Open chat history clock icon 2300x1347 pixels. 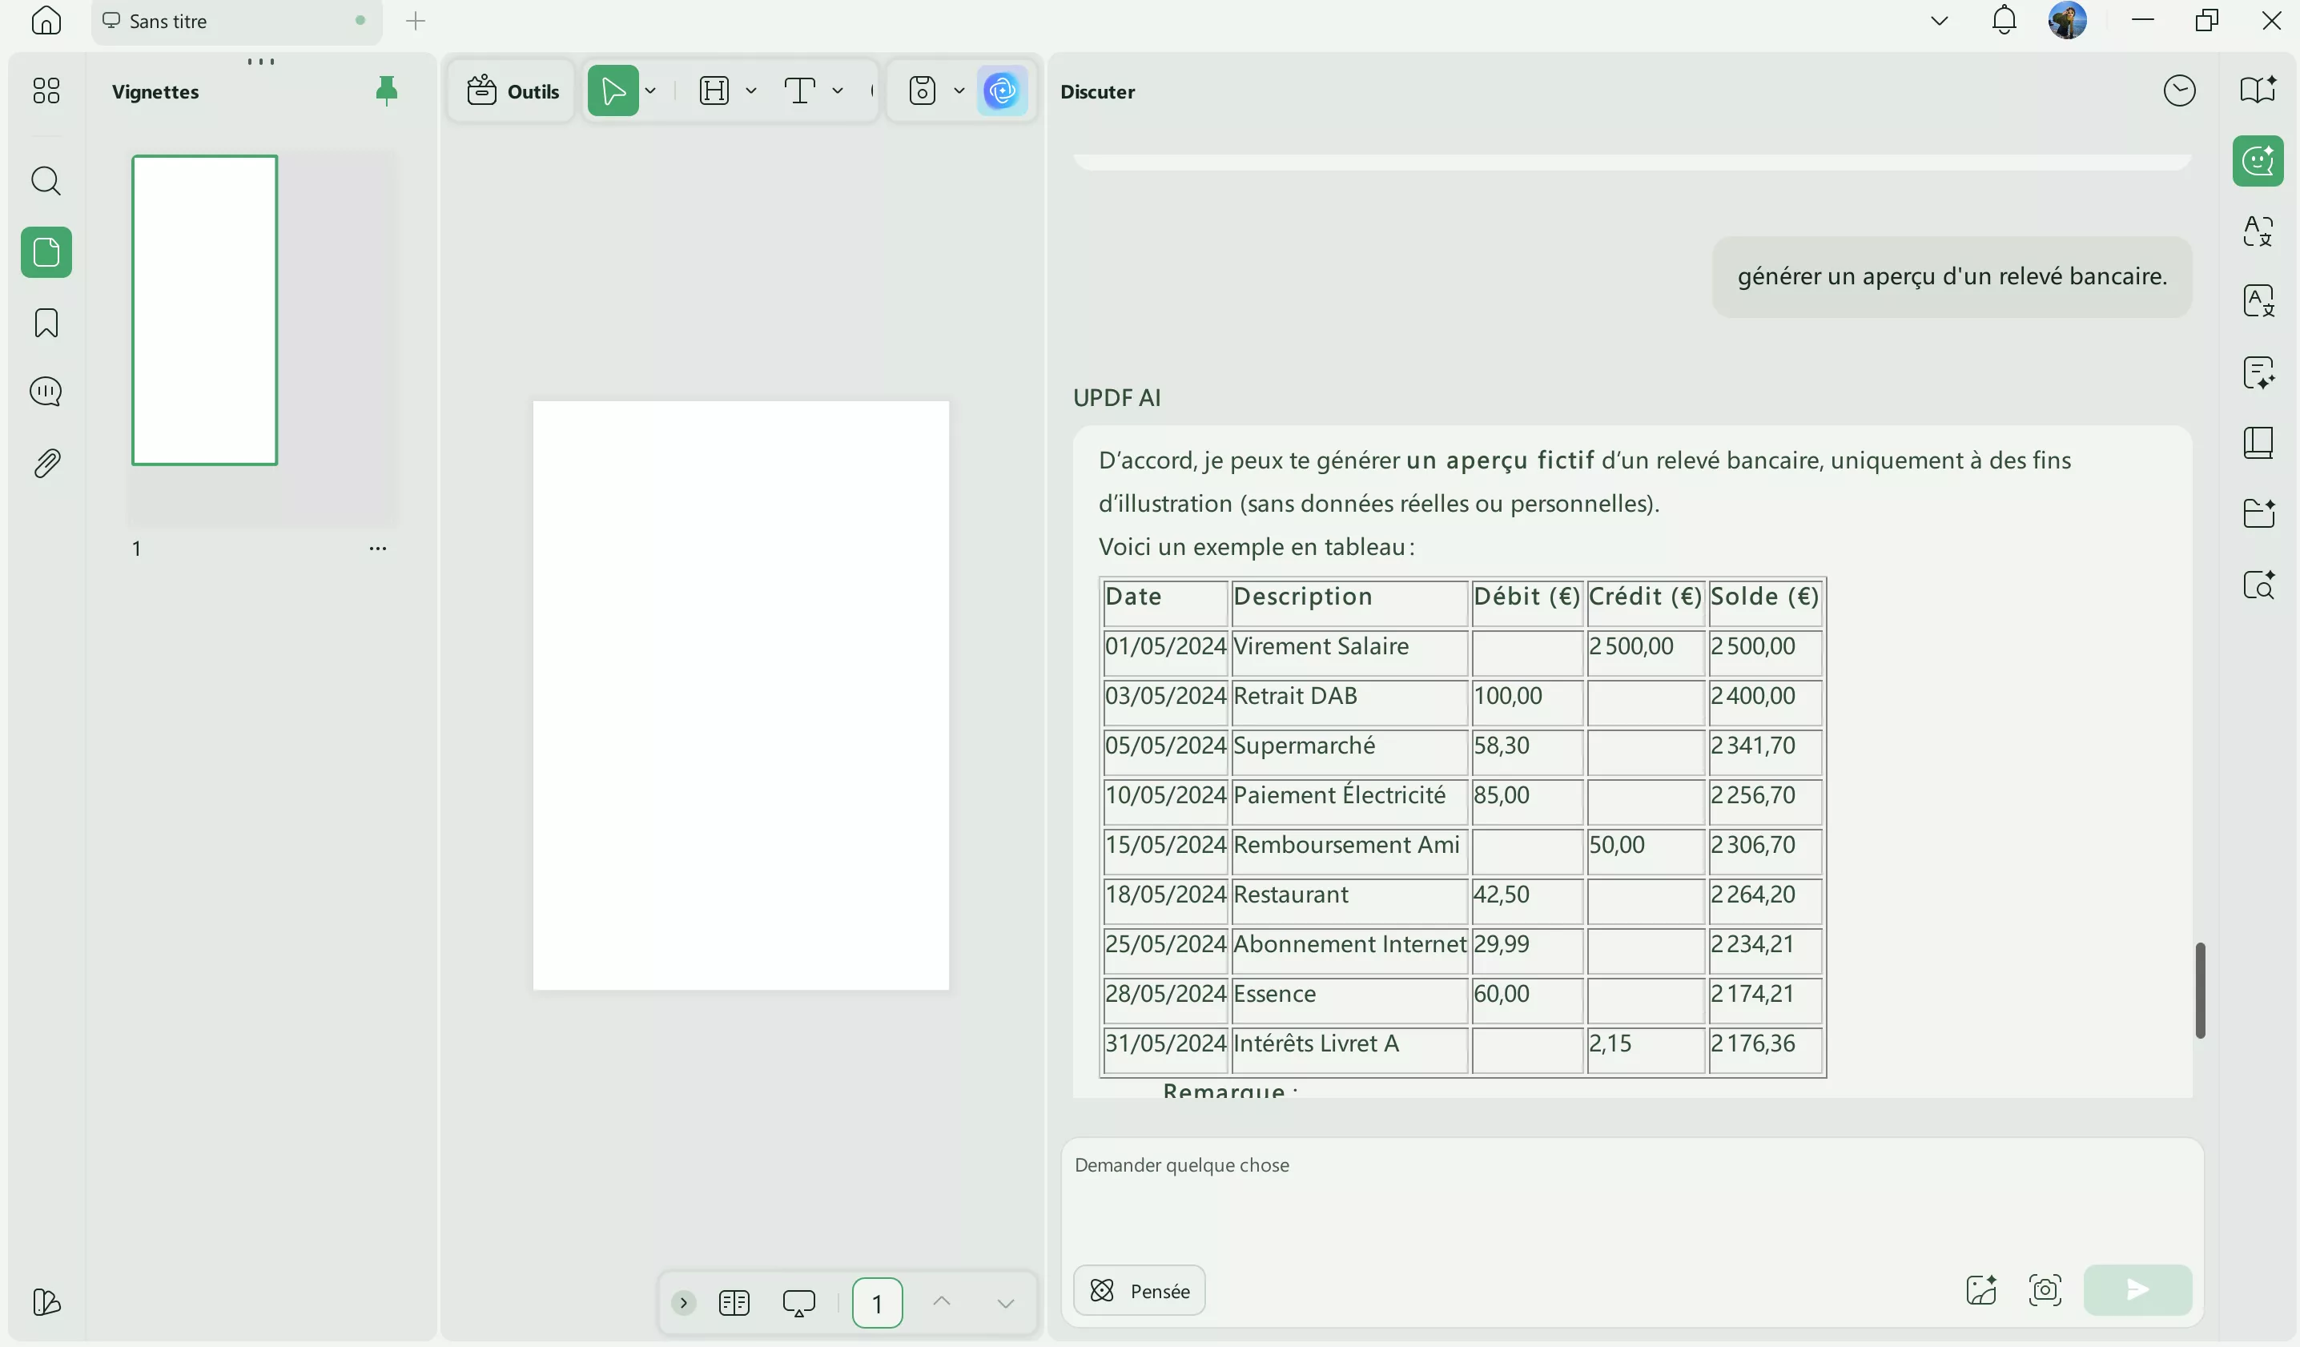point(2178,91)
